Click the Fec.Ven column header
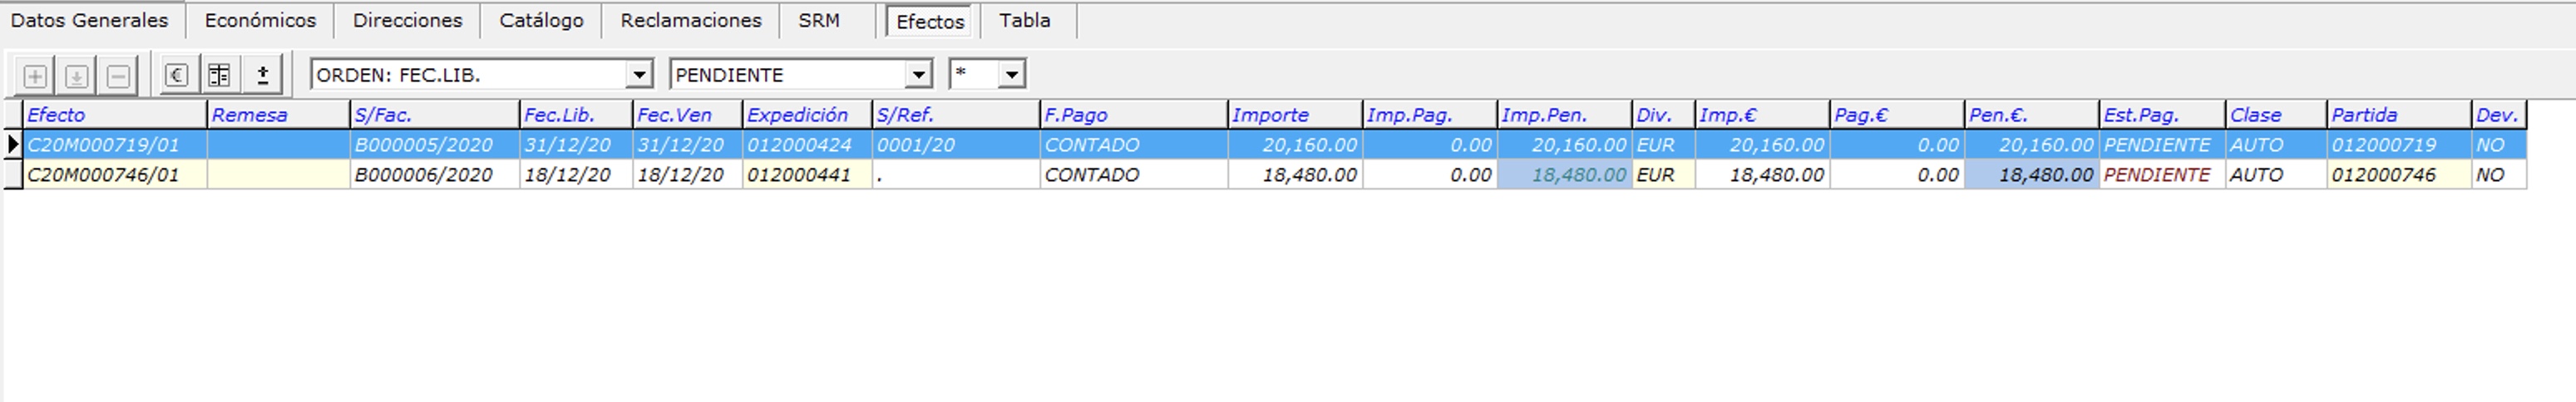Screen dimensions: 2576x402 coord(685,115)
